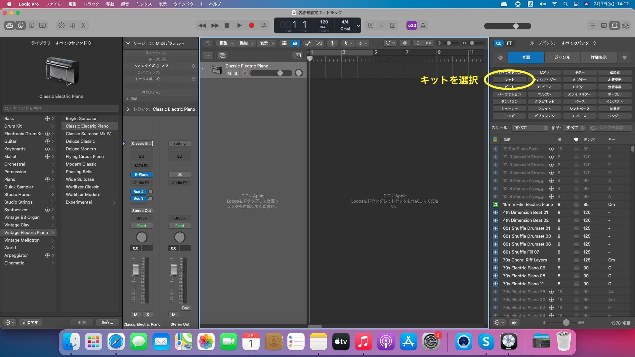Toggle the Library panel icon
The image size is (635, 357).
[x=10, y=25]
